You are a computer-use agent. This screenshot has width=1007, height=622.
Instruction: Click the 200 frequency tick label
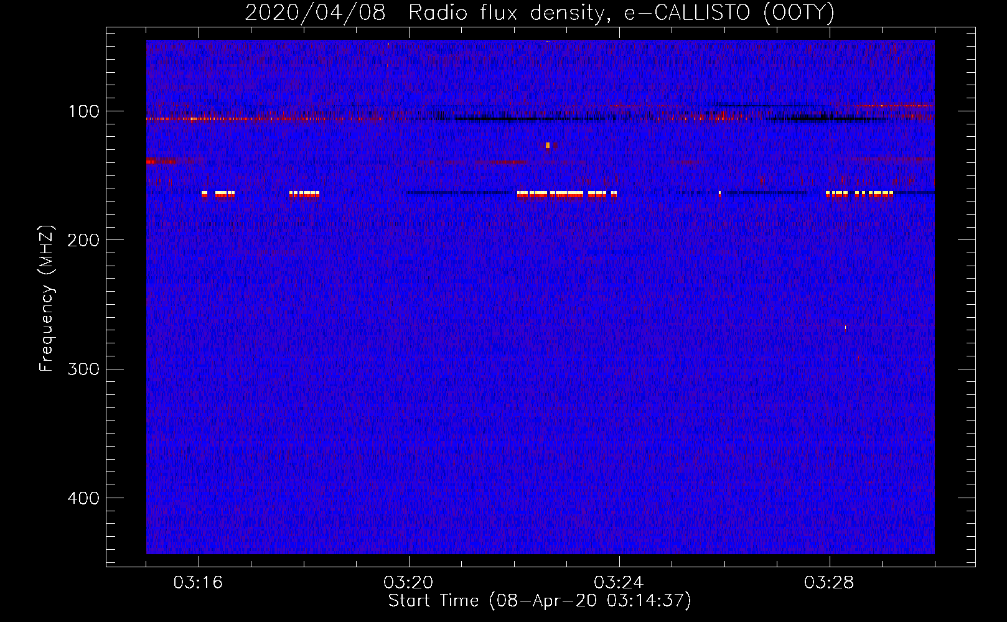point(83,240)
